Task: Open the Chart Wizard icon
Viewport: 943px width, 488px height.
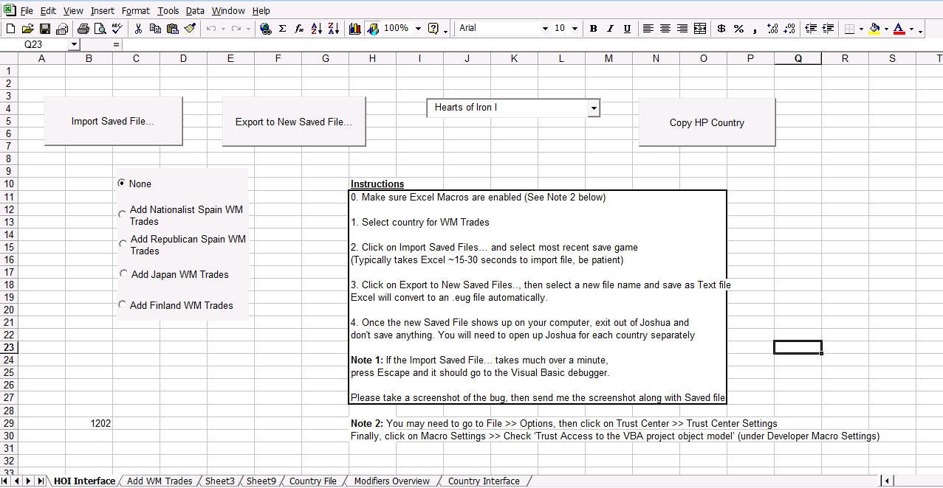Action: (x=355, y=29)
